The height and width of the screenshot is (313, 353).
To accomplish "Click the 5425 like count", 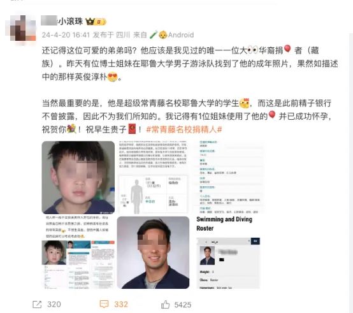I will pyautogui.click(x=183, y=305).
